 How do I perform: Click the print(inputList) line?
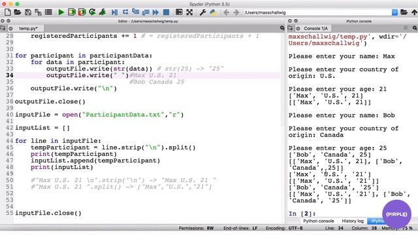coord(62,167)
